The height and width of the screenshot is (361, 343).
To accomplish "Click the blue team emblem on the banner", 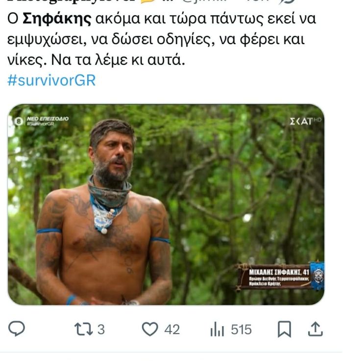I will pyautogui.click(x=318, y=276).
